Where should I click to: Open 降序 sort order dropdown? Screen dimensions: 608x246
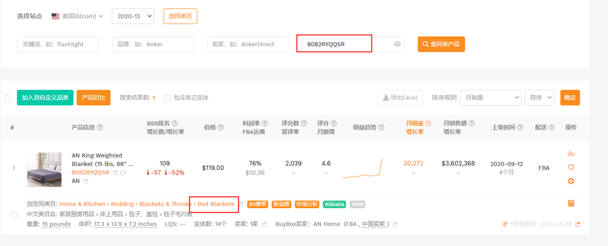tap(540, 97)
